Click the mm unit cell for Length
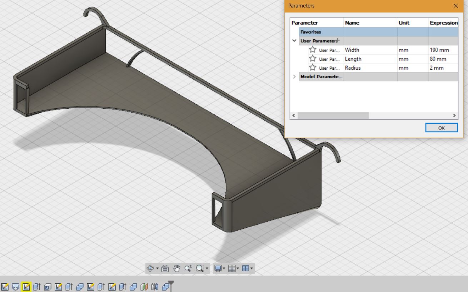The width and height of the screenshot is (468, 292). tap(413, 59)
